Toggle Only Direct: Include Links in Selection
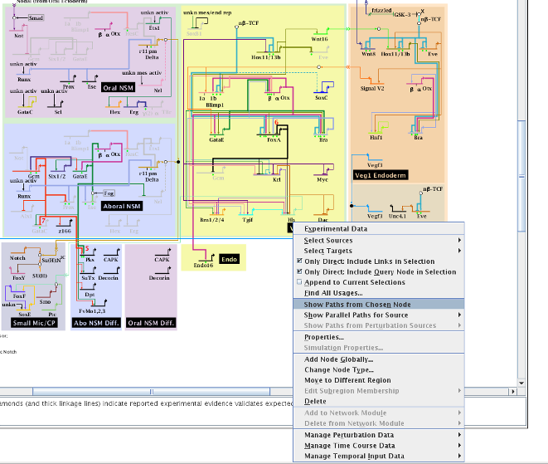 tap(369, 261)
